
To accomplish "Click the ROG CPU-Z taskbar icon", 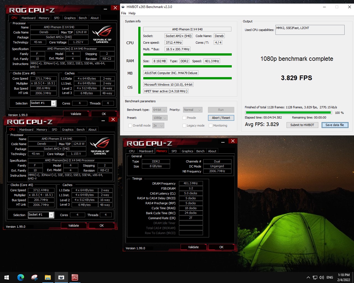I will [75, 277].
